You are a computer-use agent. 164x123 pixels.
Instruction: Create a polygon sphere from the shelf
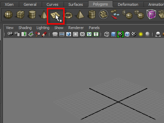9,15
